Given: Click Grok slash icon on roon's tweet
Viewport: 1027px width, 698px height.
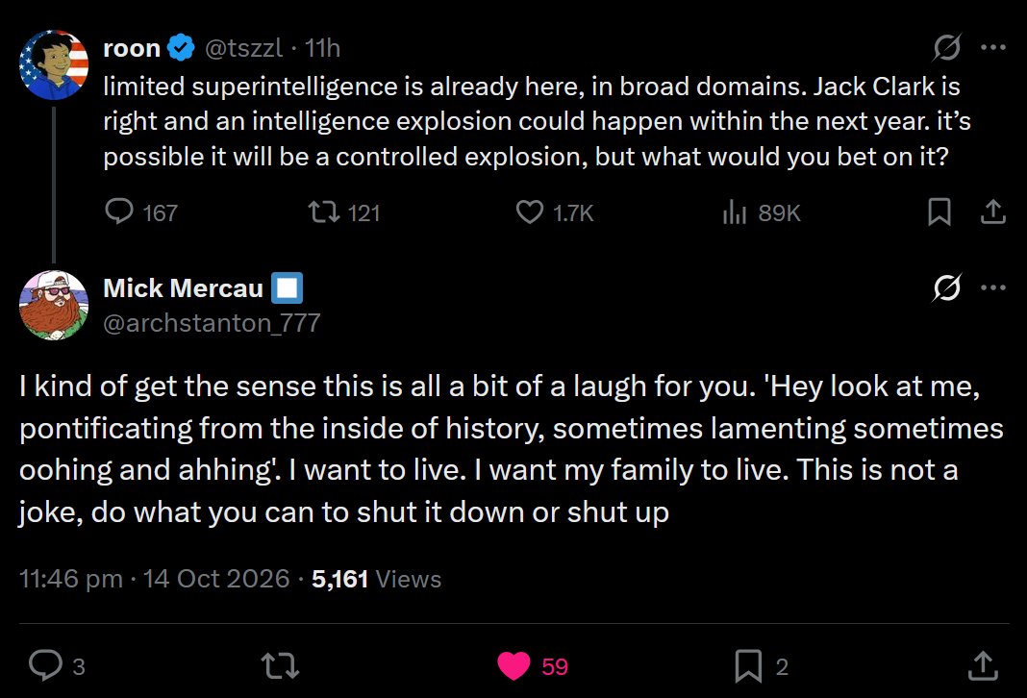Looking at the screenshot, I should click(x=946, y=47).
